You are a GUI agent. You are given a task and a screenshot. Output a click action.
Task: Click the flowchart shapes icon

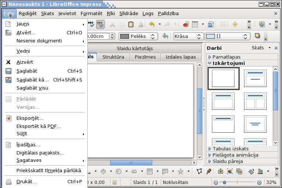pos(149,171)
